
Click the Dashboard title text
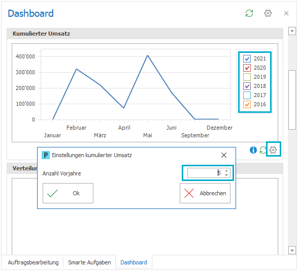click(31, 13)
